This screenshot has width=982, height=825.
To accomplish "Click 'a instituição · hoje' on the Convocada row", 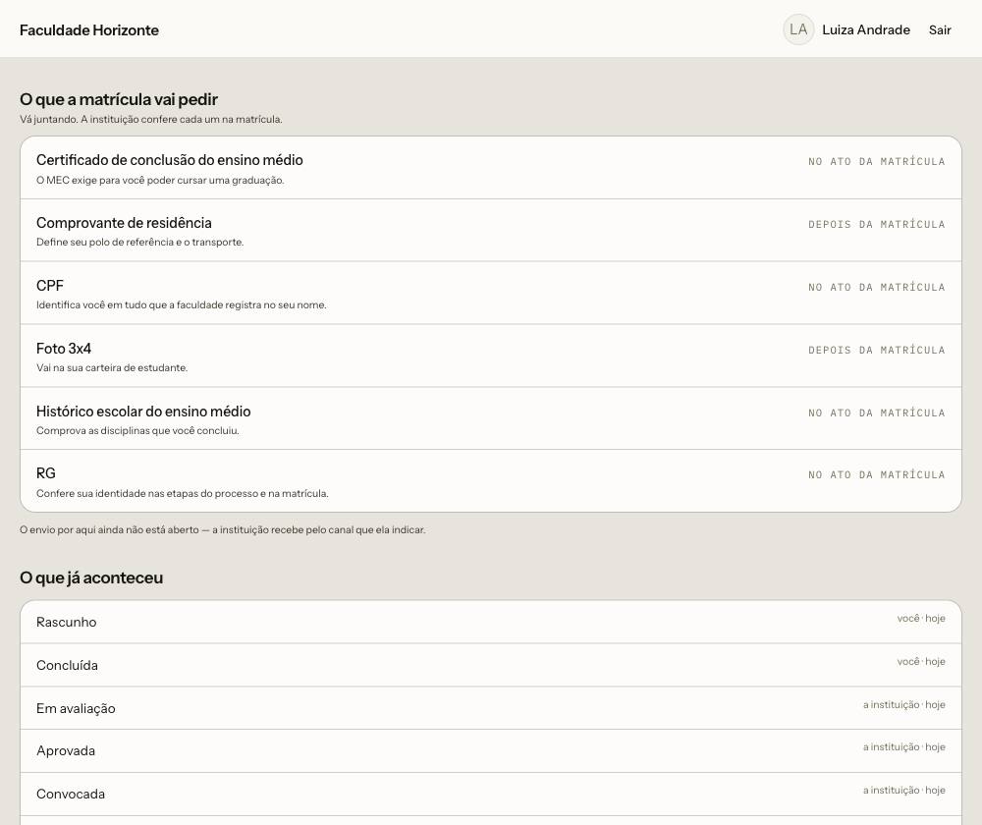I will pos(903,790).
